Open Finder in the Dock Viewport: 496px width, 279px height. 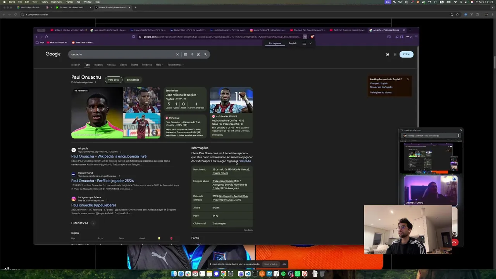point(174,274)
